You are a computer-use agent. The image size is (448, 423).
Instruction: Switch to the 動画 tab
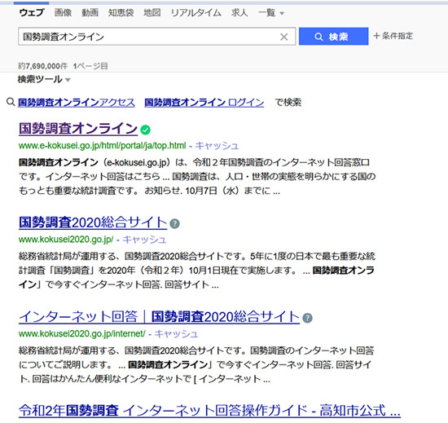point(90,12)
